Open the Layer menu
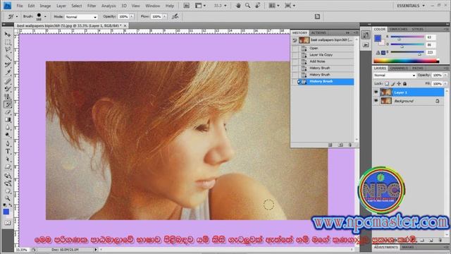This screenshot has width=451, height=254. 61,6
